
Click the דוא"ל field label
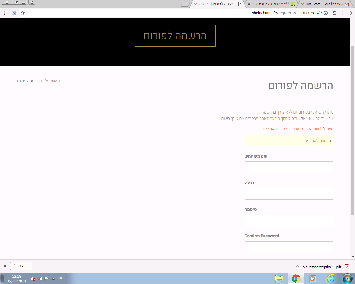249,183
